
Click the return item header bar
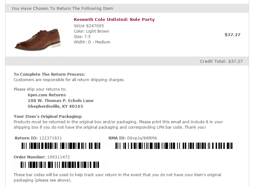(x=127, y=8)
